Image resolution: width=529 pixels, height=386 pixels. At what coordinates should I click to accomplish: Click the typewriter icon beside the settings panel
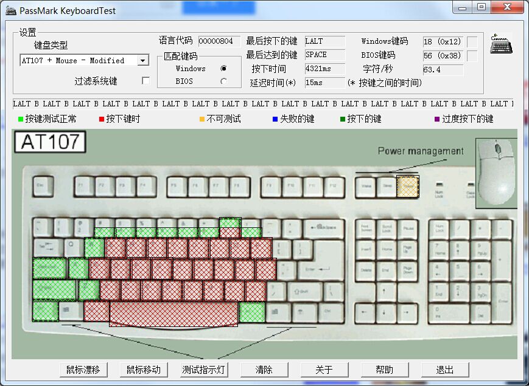pyautogui.click(x=501, y=43)
